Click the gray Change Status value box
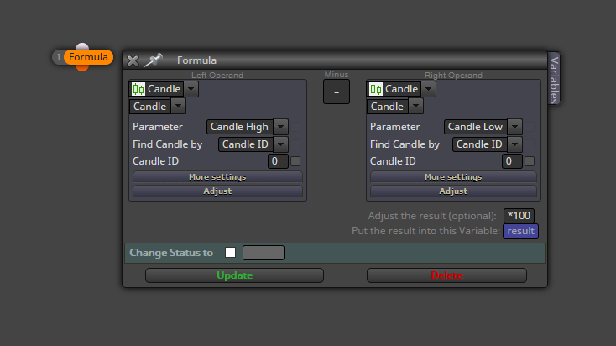616x346 pixels. pos(264,253)
